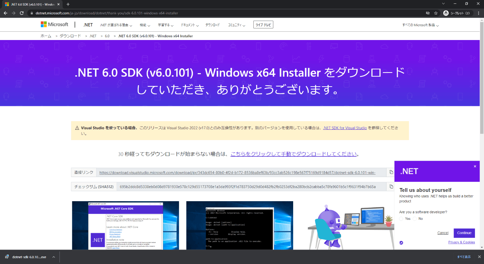Image resolution: width=484 pixels, height=264 pixels.
Task: Select Yes for software developer
Action: coord(401,219)
